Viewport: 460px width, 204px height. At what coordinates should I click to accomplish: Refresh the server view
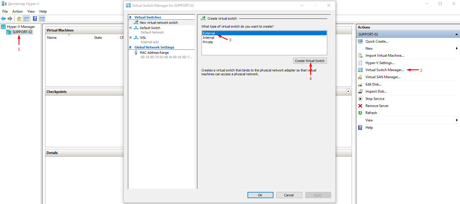371,113
